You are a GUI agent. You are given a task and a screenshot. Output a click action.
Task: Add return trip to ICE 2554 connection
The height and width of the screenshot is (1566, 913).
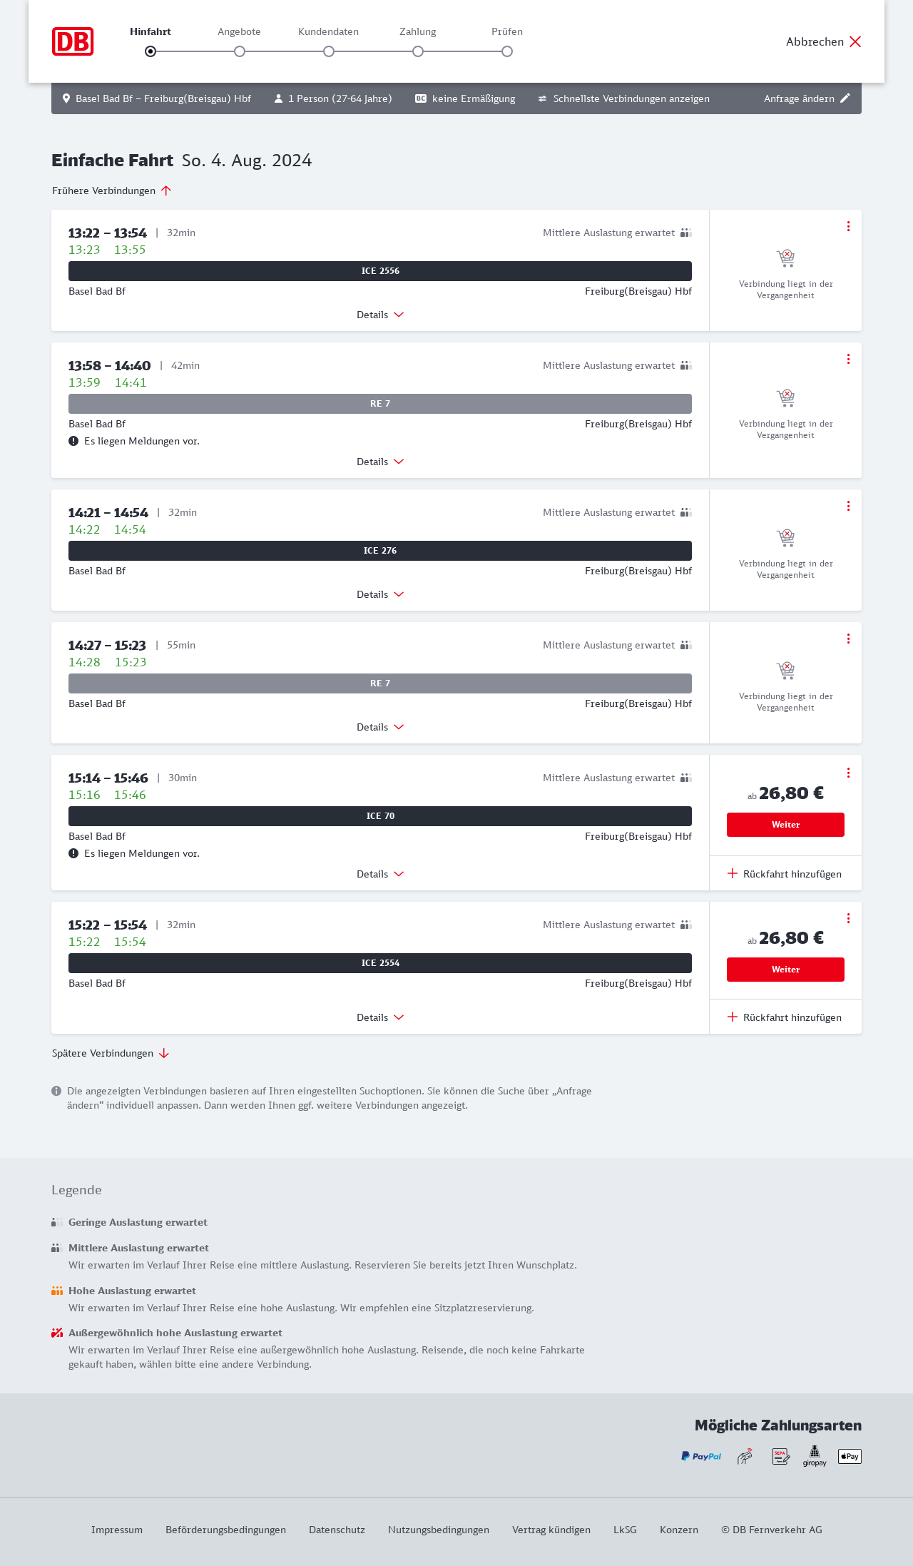(x=785, y=1017)
